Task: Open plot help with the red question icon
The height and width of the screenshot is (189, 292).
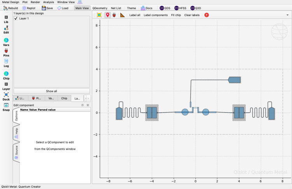Action: point(206,15)
